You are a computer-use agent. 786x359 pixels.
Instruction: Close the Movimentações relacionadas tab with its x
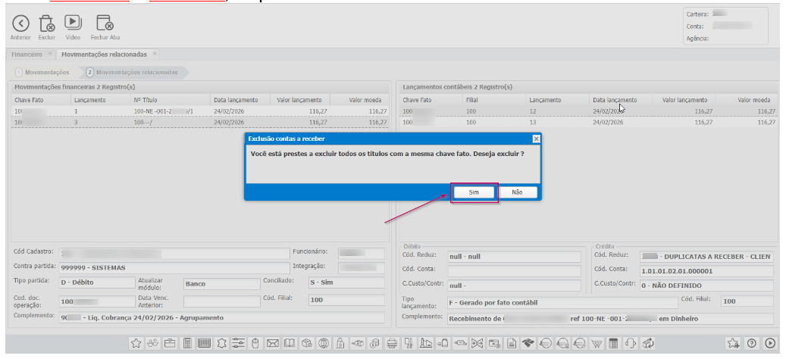[155, 54]
